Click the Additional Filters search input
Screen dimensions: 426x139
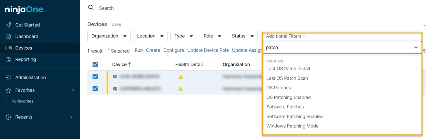click(x=336, y=47)
